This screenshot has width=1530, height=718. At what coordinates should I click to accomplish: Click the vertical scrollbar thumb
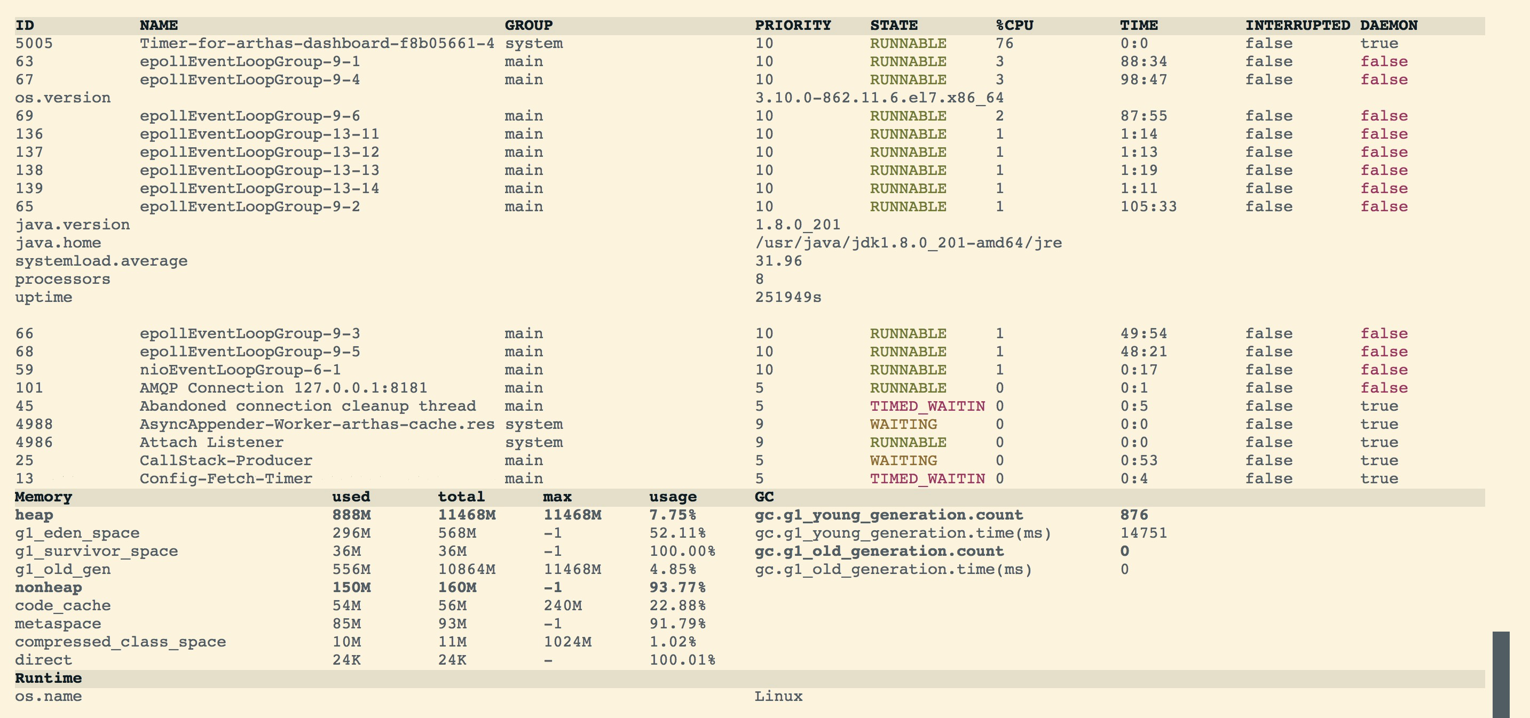coord(1500,674)
